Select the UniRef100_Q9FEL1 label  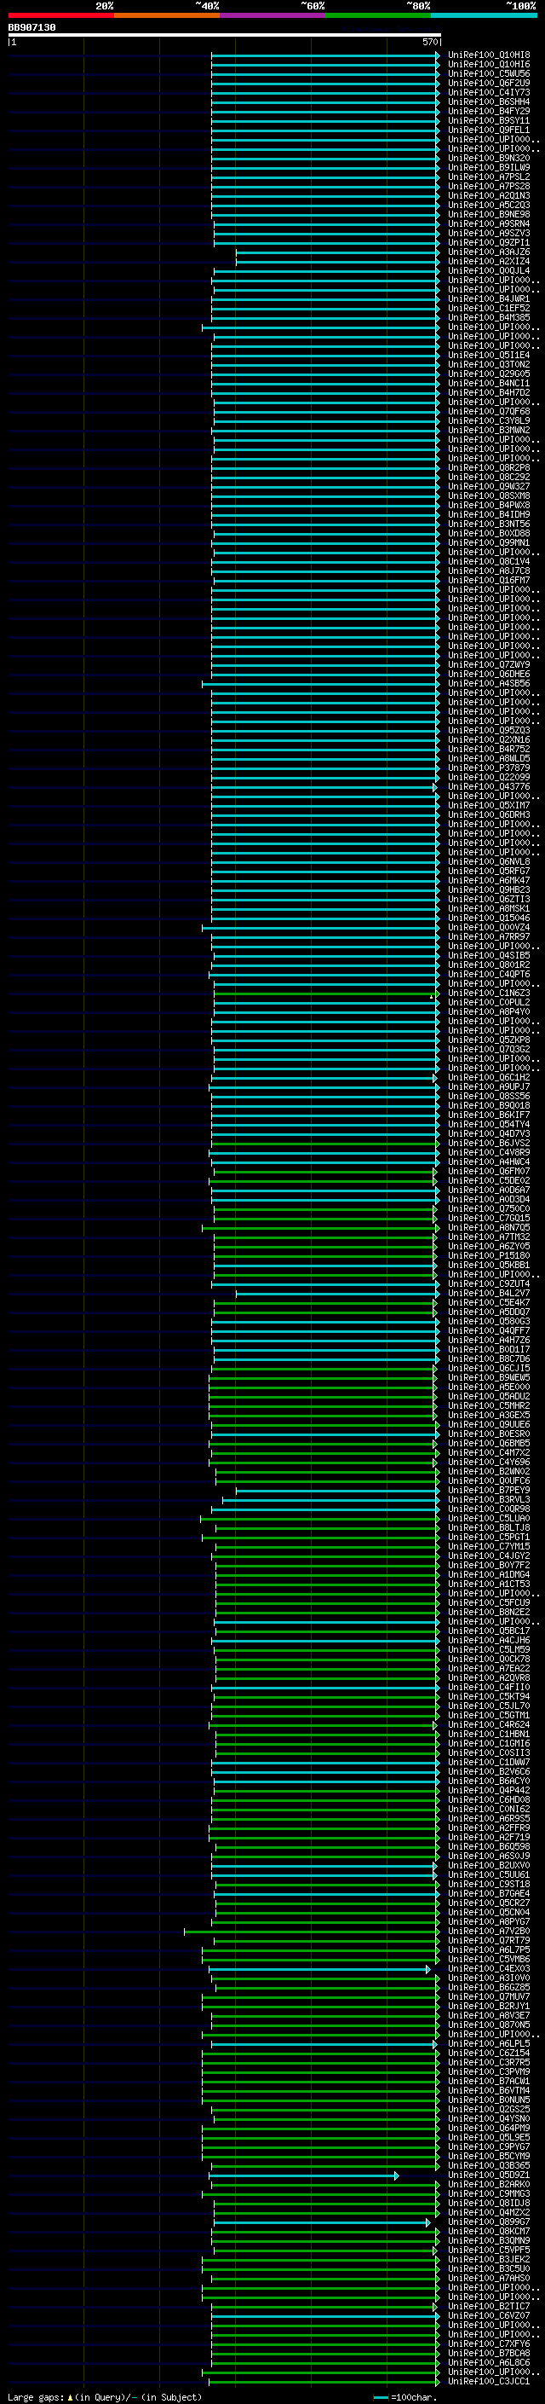(x=489, y=130)
